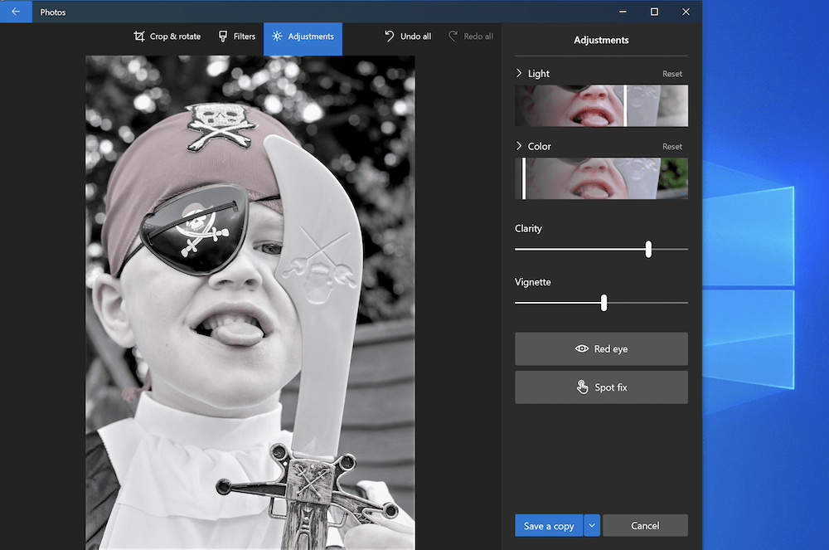The width and height of the screenshot is (829, 550).
Task: Reset the Color adjustment
Action: click(x=671, y=147)
